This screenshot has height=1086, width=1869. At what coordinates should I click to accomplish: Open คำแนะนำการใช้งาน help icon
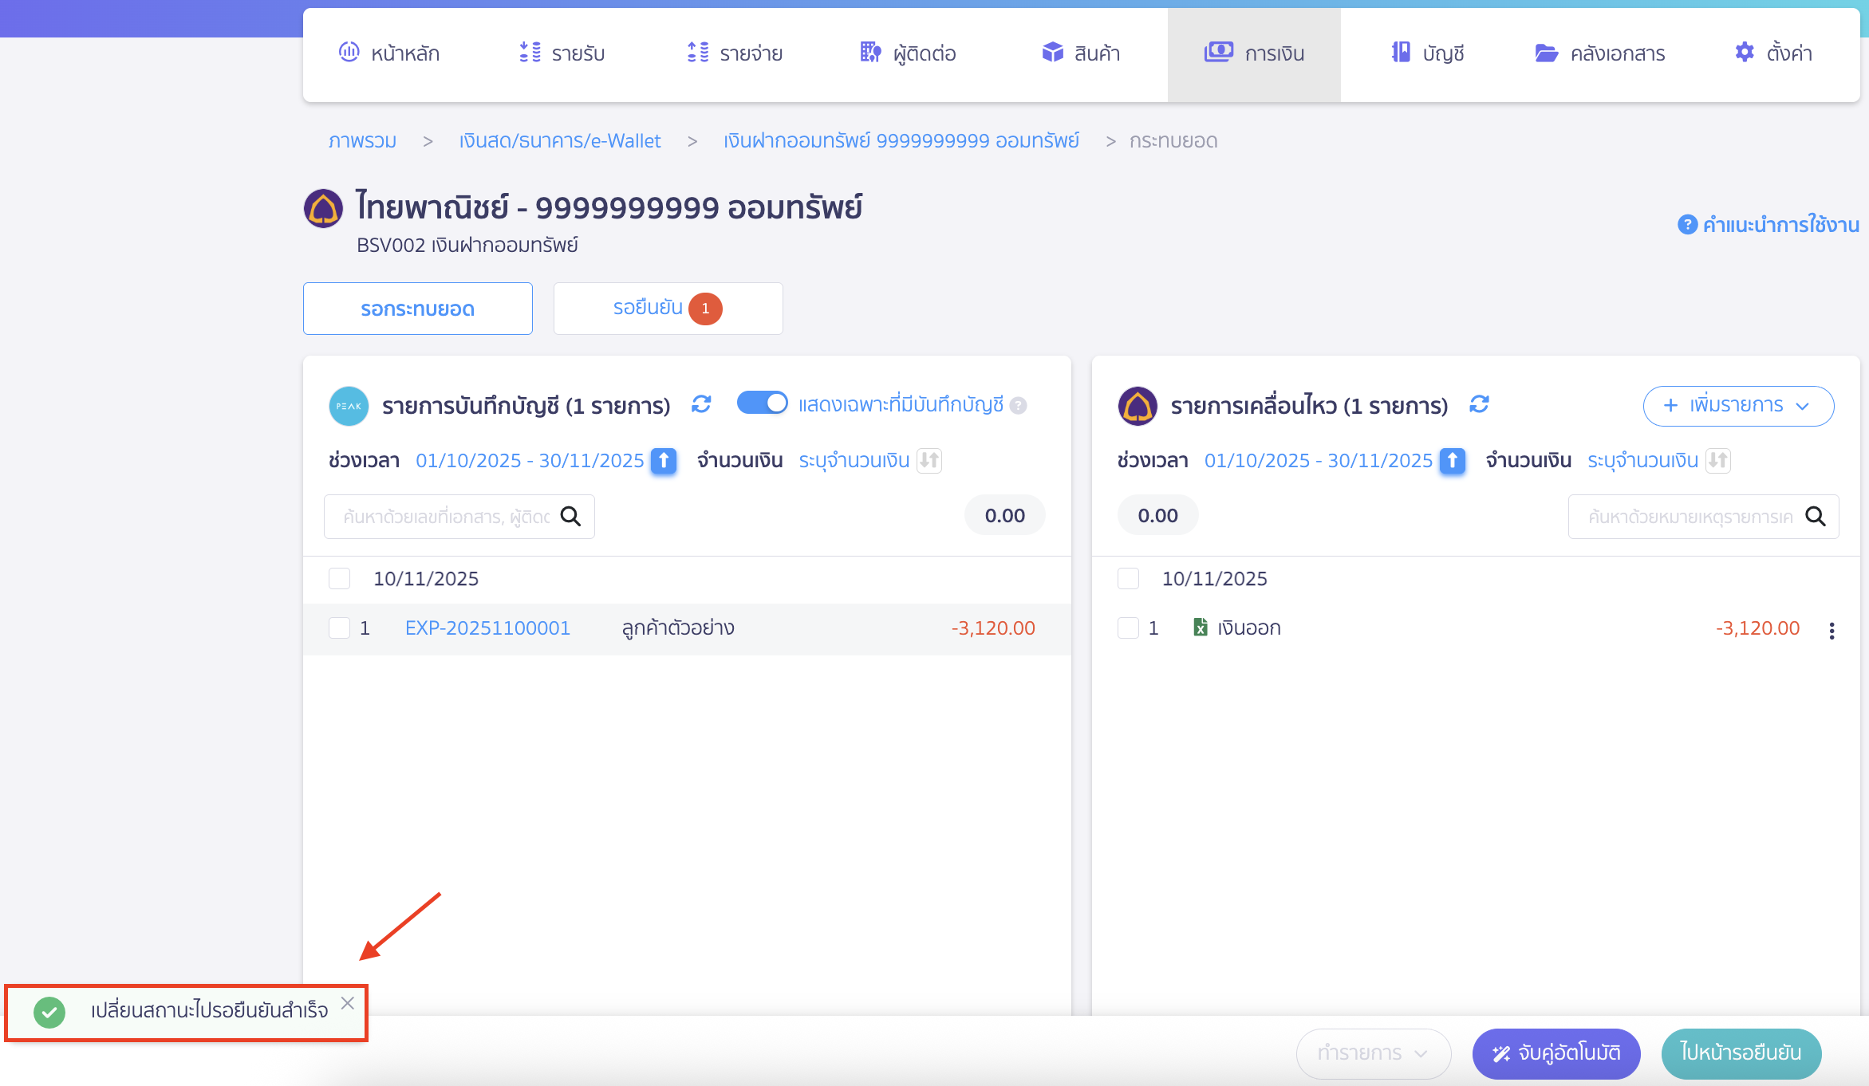pos(1688,225)
